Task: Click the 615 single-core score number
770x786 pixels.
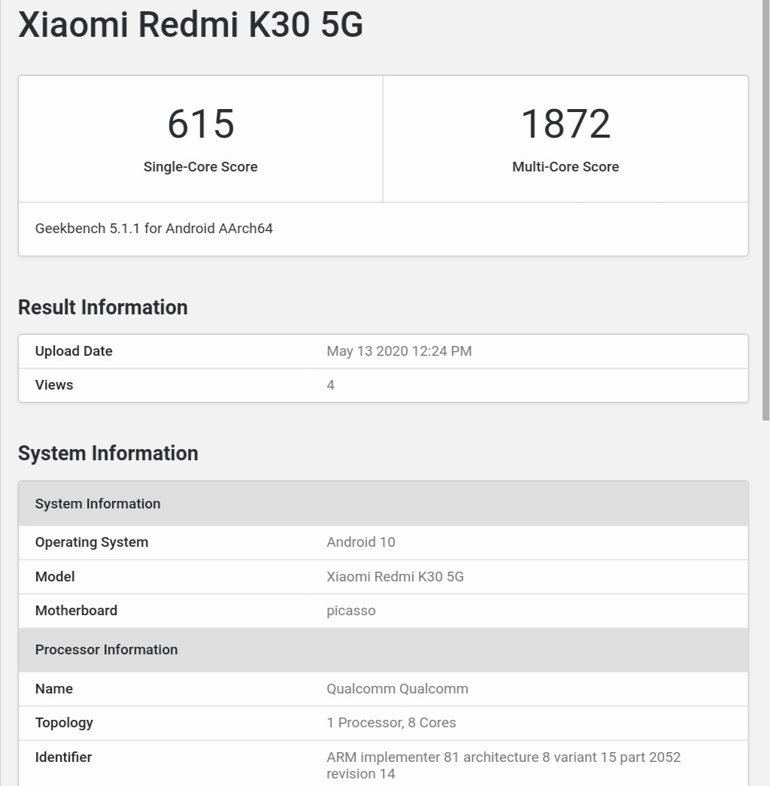Action: 201,124
